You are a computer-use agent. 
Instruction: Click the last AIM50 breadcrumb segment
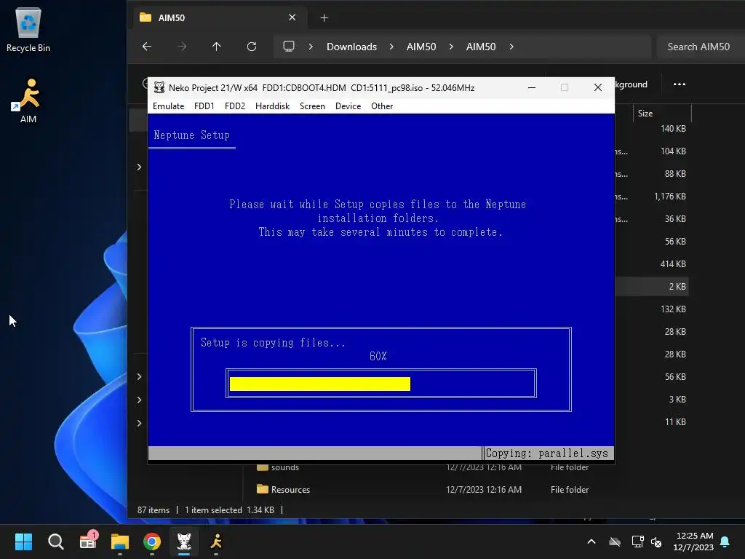point(481,47)
